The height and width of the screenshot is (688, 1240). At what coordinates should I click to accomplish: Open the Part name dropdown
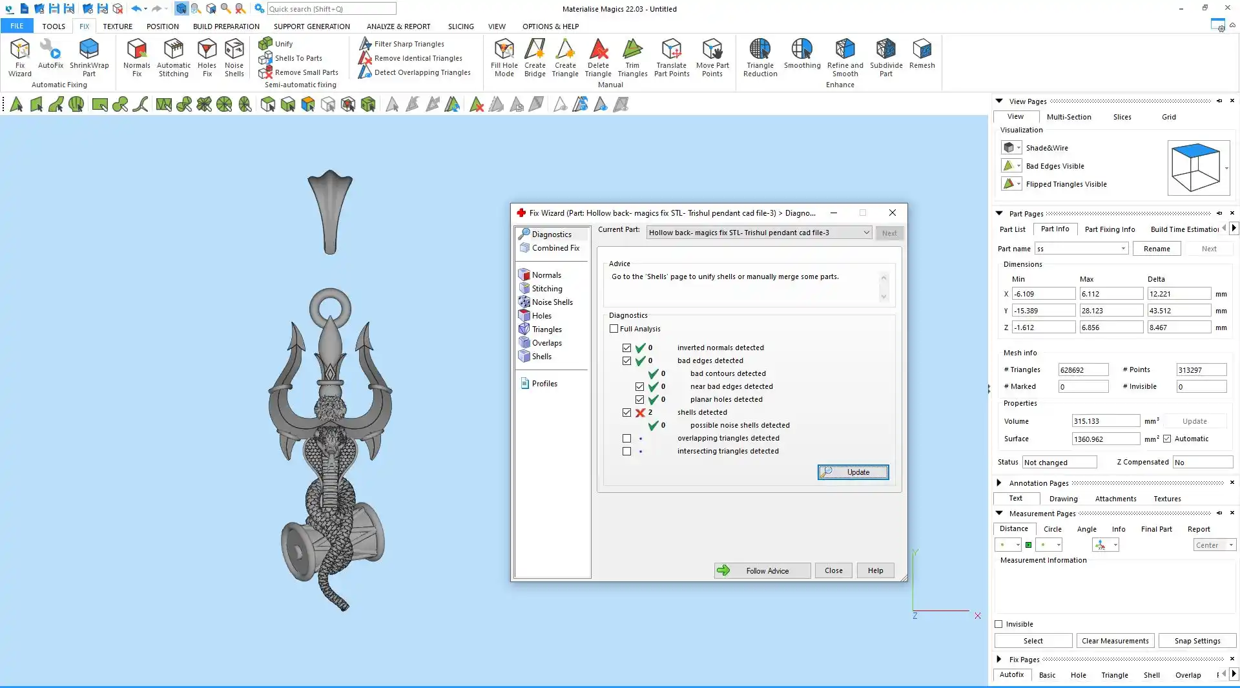coord(1123,249)
